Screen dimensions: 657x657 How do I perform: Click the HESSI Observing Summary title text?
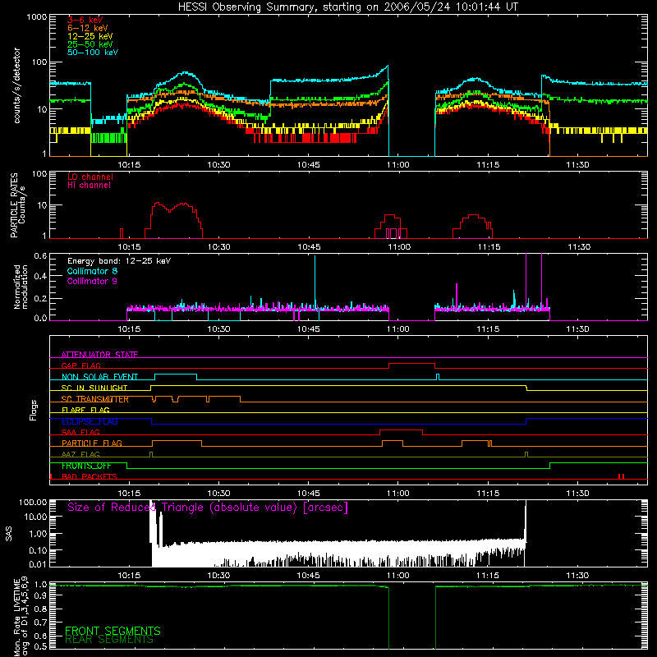[x=347, y=7]
